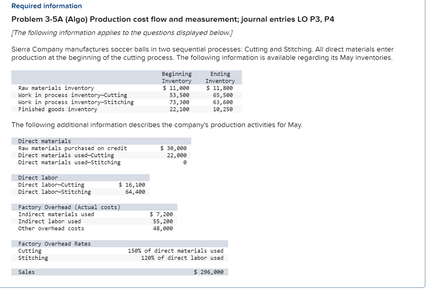Select the Direct materials used—Cutting amount
Image resolution: width=444 pixels, height=293 pixels.
click(x=179, y=155)
